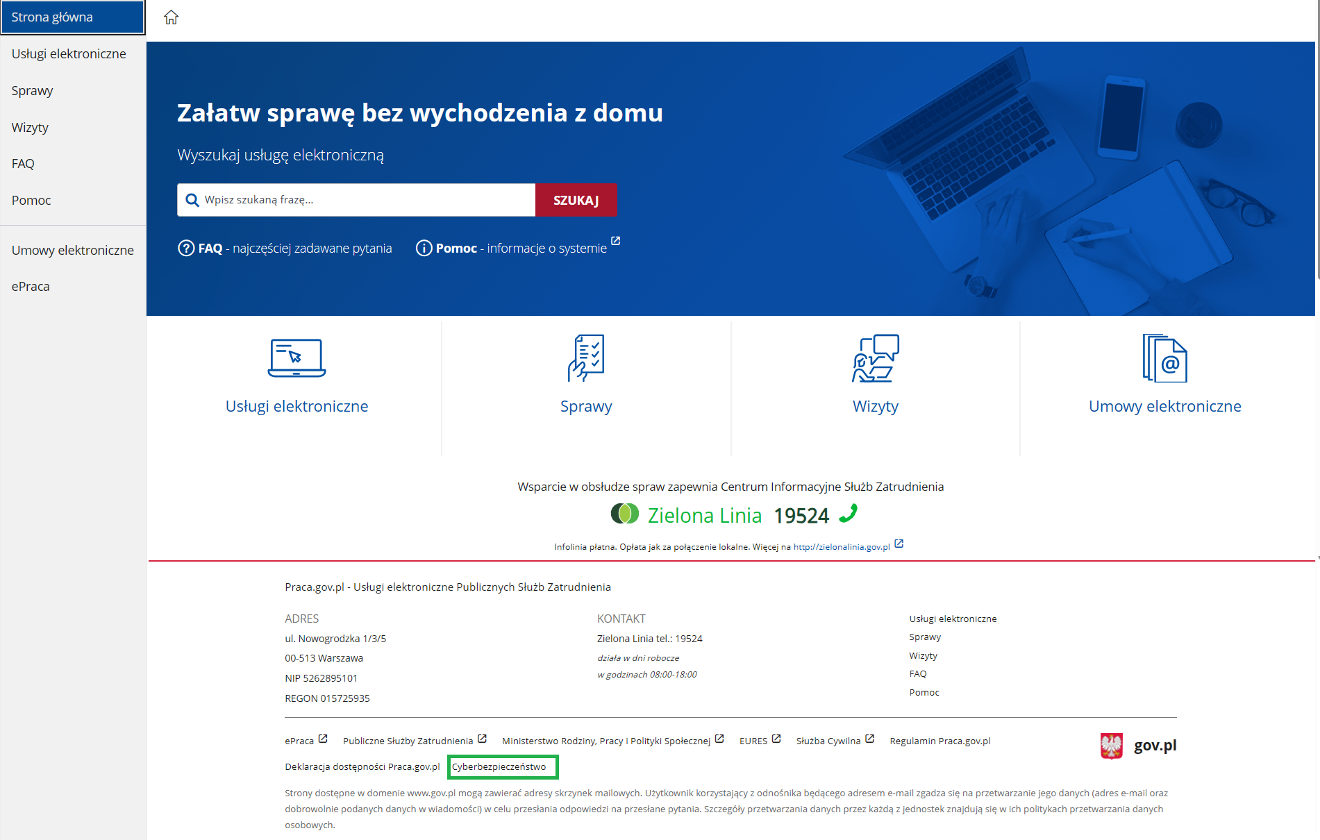Open 'Deklaracja dostępności Praca.gov.pl' link
Viewport: 1320px width, 840px height.
click(362, 766)
